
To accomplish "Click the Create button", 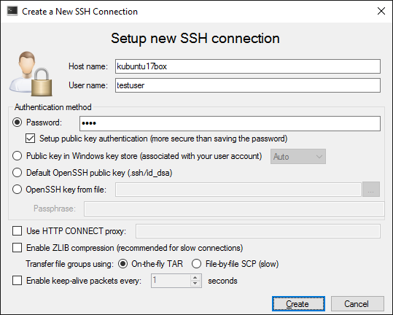I will 298,304.
